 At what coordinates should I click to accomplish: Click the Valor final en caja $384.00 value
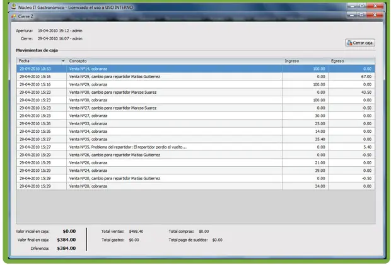pyautogui.click(x=66, y=240)
